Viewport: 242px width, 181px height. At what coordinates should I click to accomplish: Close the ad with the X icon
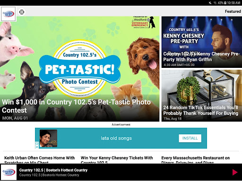(37, 147)
